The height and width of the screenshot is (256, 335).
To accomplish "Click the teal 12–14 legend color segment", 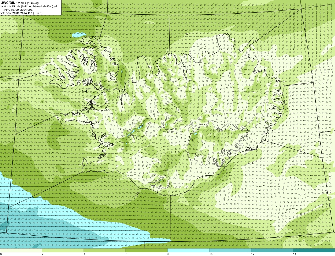I will (272, 250).
